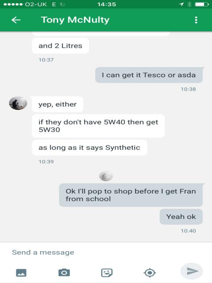
Task: Open the sticker emoji picker icon
Action: click(x=107, y=272)
